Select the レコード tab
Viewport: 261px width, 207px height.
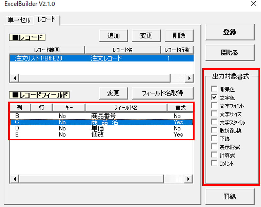coord(47,20)
